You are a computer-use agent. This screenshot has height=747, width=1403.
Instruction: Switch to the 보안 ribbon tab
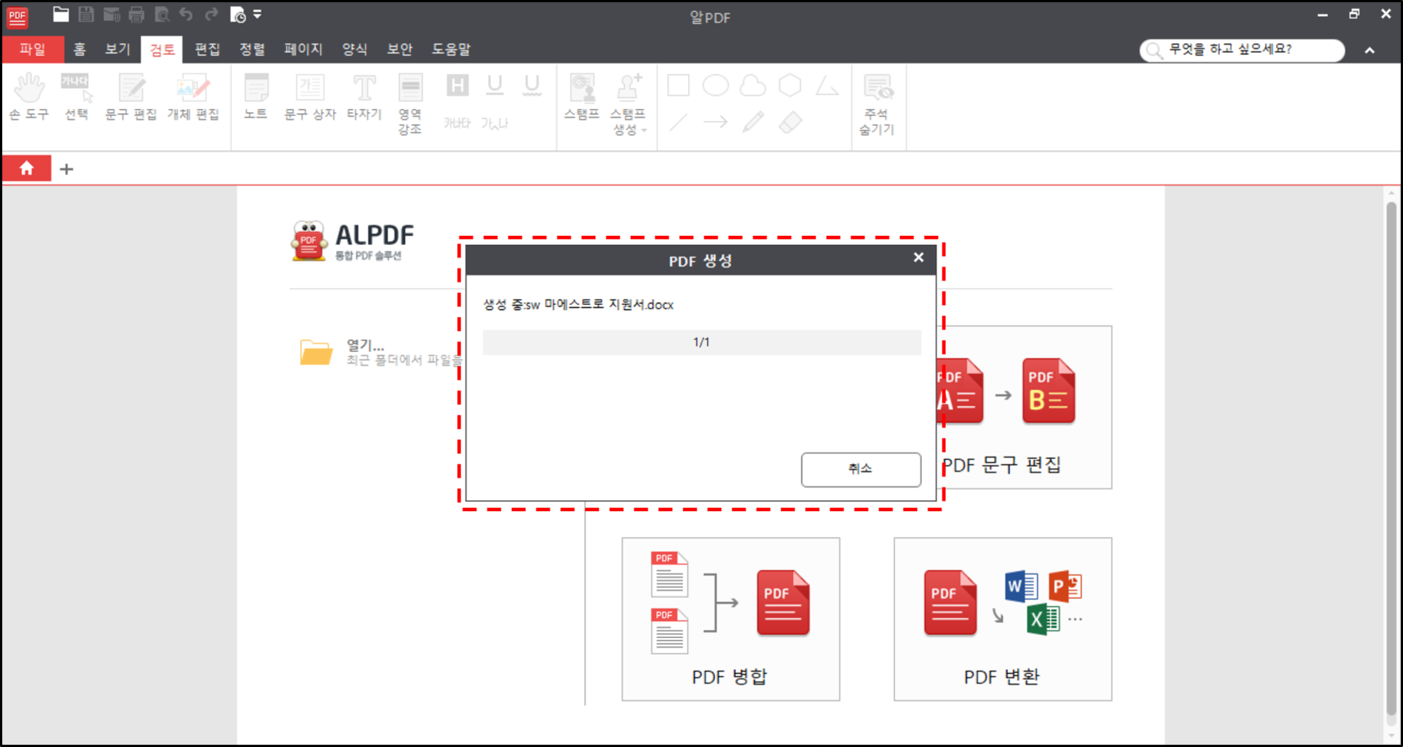[399, 49]
